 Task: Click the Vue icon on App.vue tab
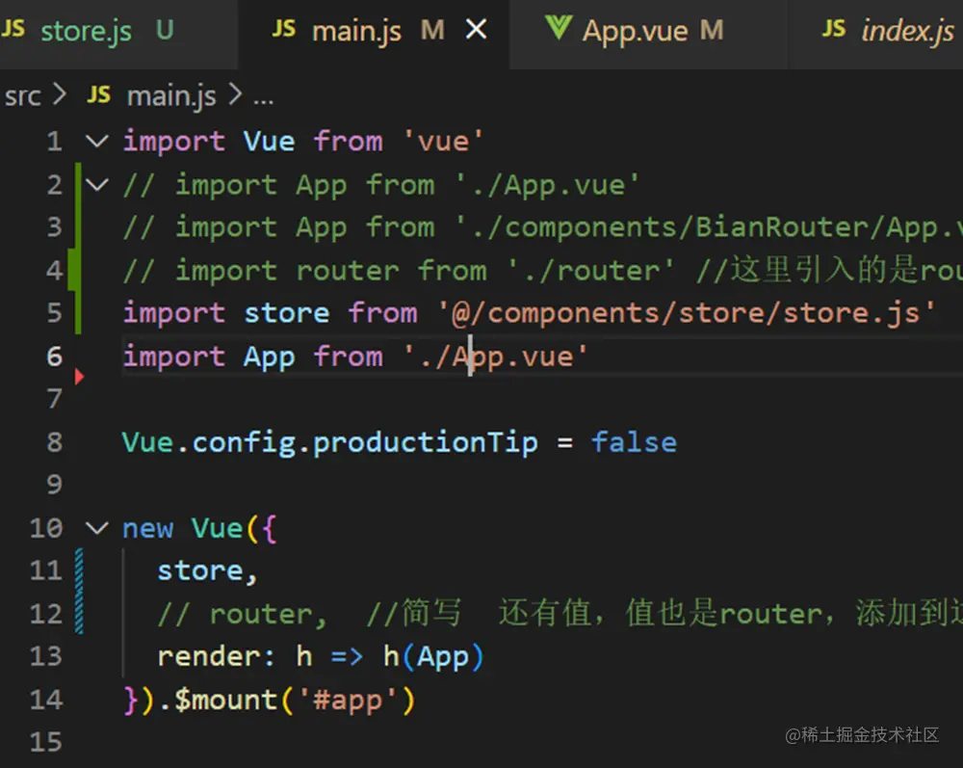559,29
